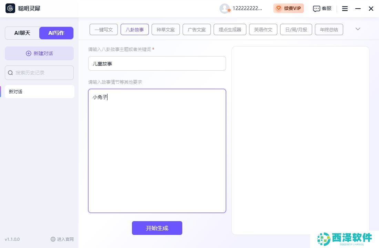Click the 122222222... account name
The image size is (379, 248).
247,9
